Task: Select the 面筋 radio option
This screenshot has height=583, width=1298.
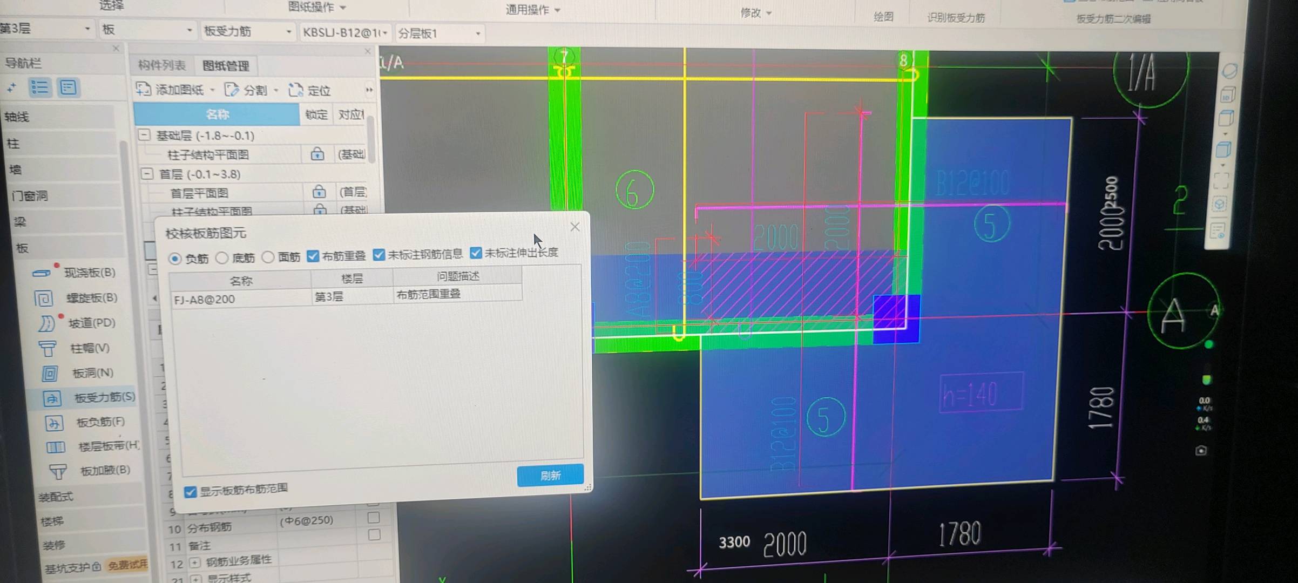Action: tap(268, 257)
